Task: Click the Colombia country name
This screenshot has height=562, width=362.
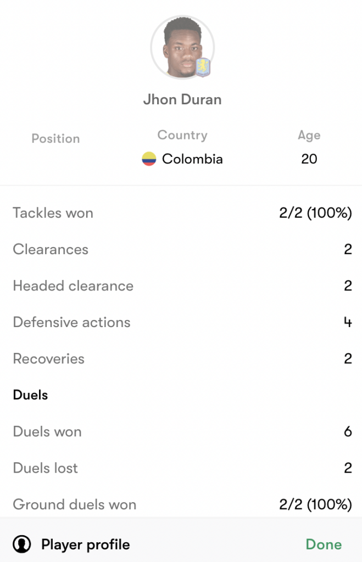Action: point(192,159)
